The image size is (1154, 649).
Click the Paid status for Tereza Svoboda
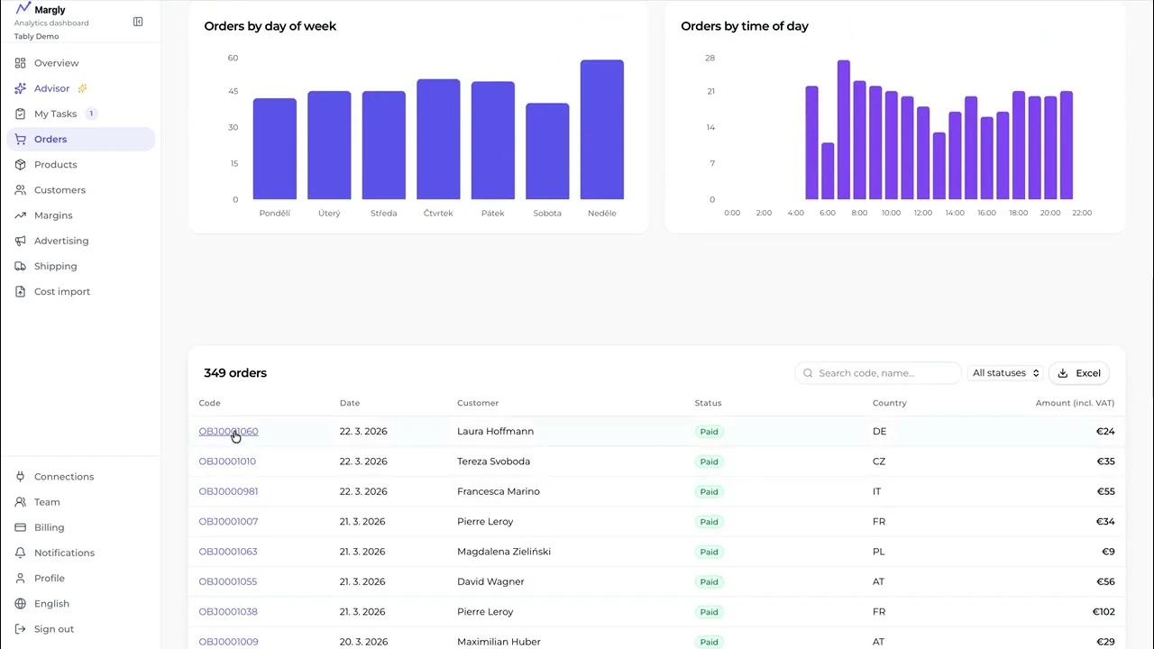click(x=709, y=462)
